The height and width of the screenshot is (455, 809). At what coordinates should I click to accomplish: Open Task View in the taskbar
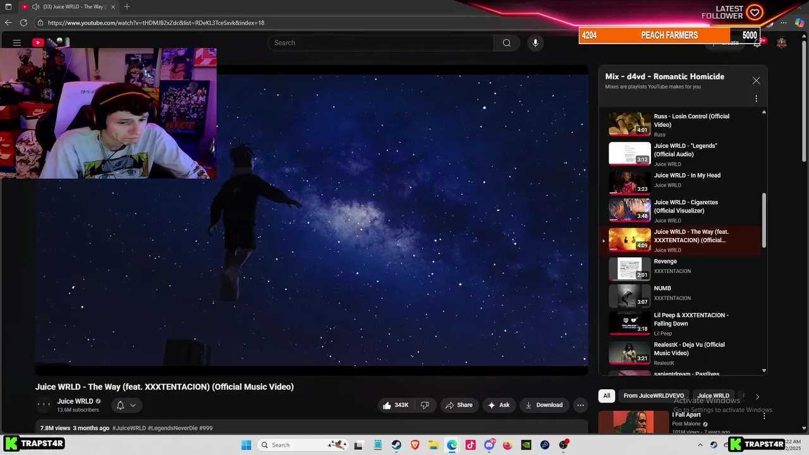coord(358,445)
